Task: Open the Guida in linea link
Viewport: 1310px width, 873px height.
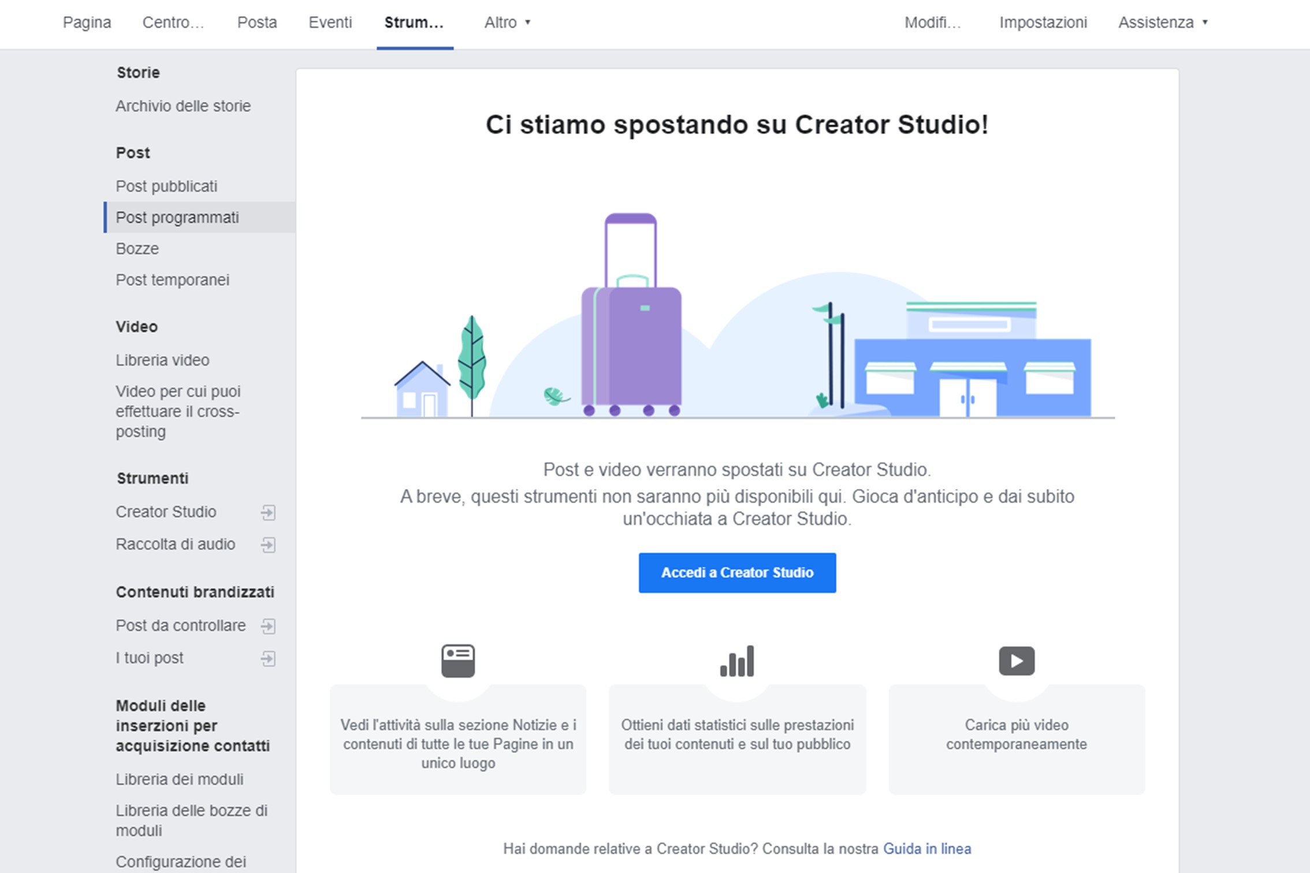Action: point(927,849)
